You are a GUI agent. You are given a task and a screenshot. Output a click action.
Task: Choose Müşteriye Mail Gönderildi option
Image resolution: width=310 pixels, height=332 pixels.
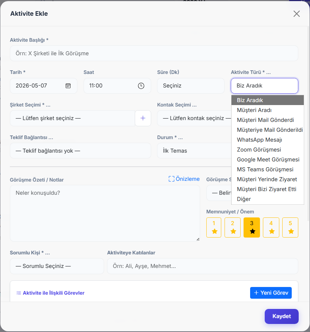pyautogui.click(x=268, y=130)
